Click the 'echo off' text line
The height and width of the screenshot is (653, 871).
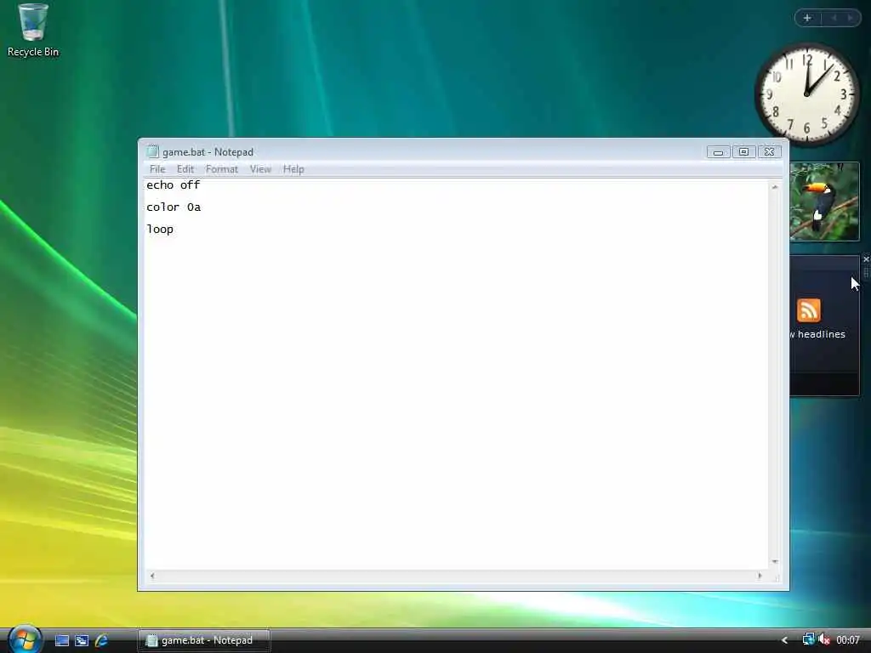coord(173,185)
